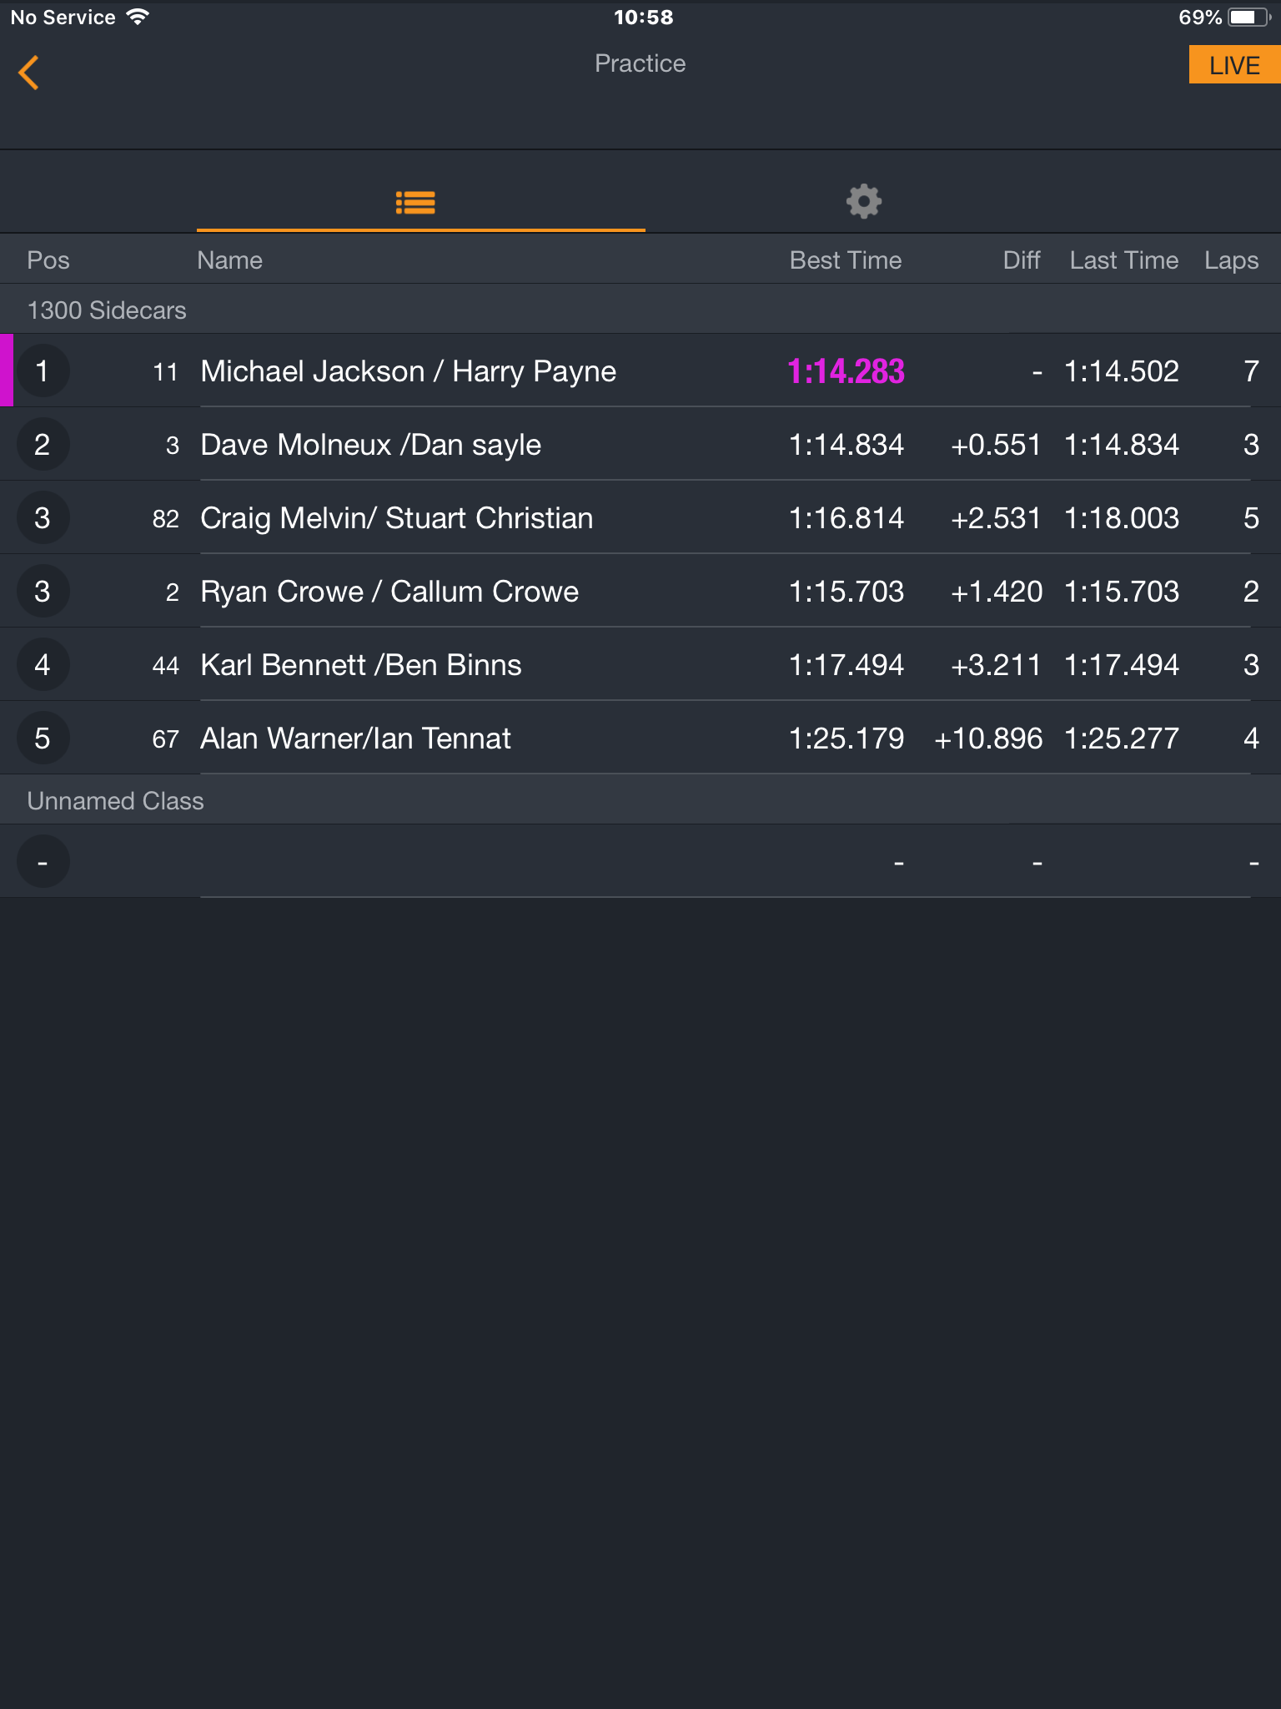This screenshot has width=1281, height=1709.
Task: Select Ryan Crowe / Callum Crowe row
Action: click(640, 591)
